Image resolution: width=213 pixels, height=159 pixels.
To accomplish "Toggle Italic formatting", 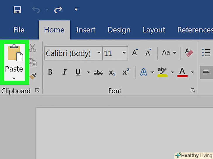I will 64,72.
